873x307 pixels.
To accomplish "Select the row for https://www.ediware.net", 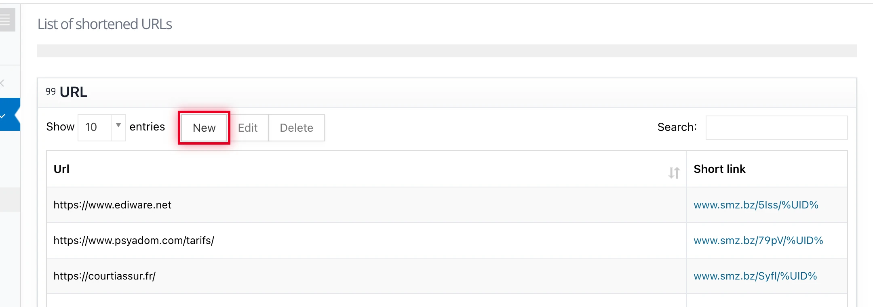I will coord(113,205).
